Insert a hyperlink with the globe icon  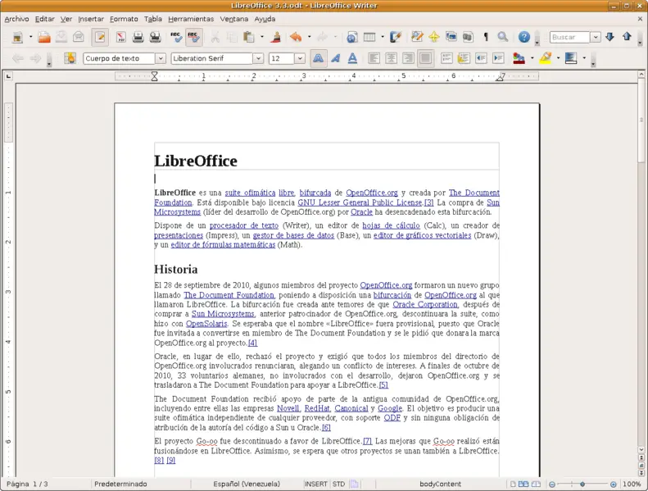point(351,37)
